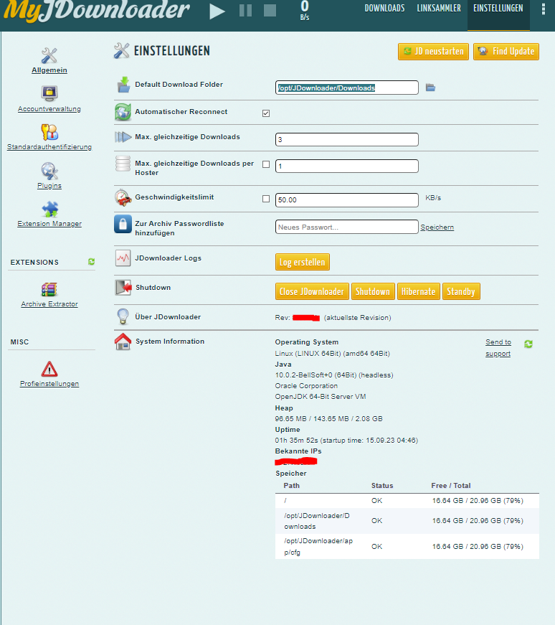
Task: Select the /opt/JDownloader/app/cfg path cell
Action: 319,547
